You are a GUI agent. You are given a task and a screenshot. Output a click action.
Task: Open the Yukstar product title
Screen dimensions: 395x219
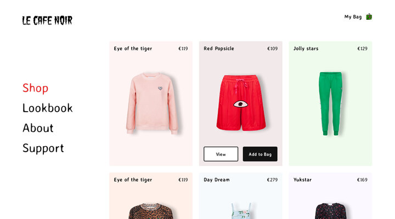click(x=302, y=180)
